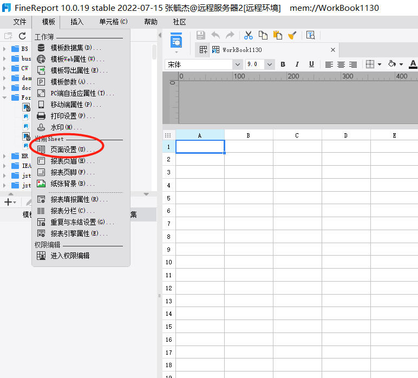Image resolution: width=418 pixels, height=378 pixels.
Task: Align cell text right
Action: 353,64
